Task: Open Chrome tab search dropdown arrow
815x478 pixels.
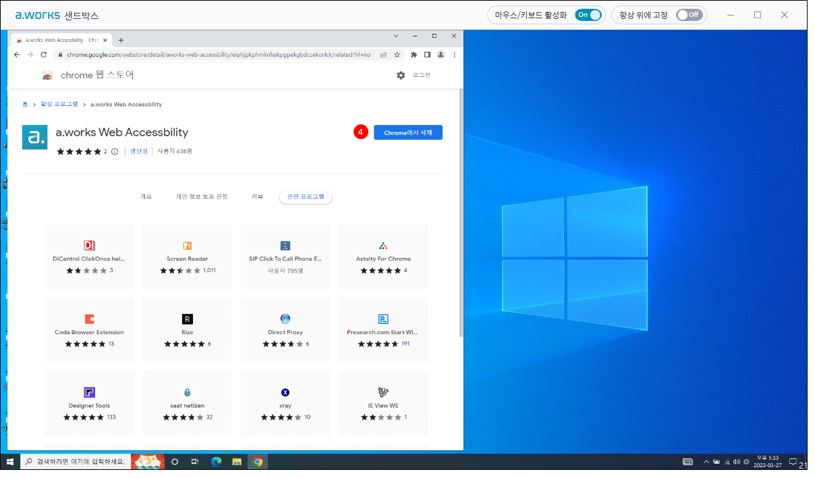Action: (x=396, y=35)
